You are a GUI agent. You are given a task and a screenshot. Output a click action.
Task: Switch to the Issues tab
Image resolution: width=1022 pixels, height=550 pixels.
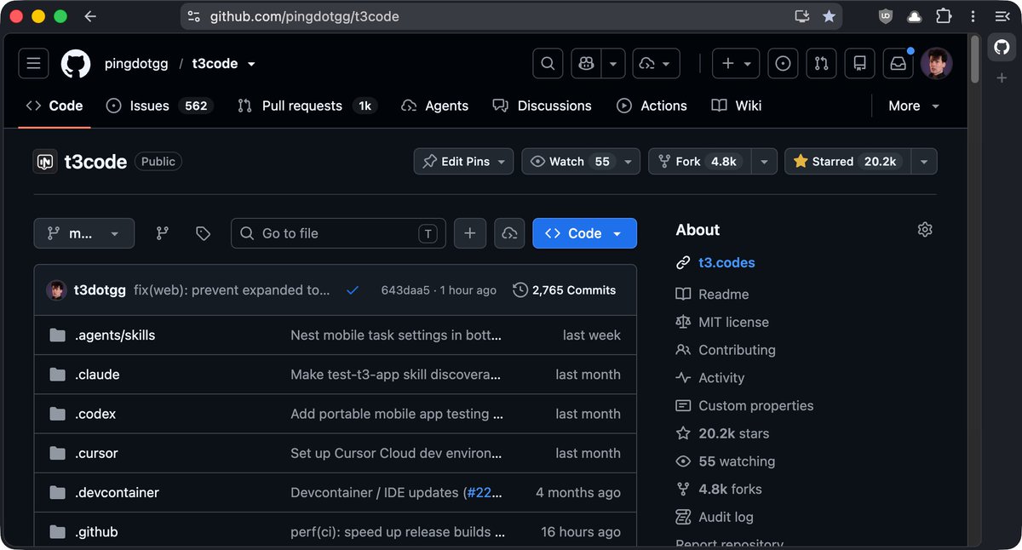(x=158, y=106)
